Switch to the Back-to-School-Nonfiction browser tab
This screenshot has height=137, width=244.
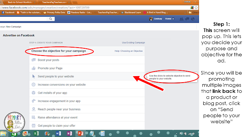coord(20,2)
